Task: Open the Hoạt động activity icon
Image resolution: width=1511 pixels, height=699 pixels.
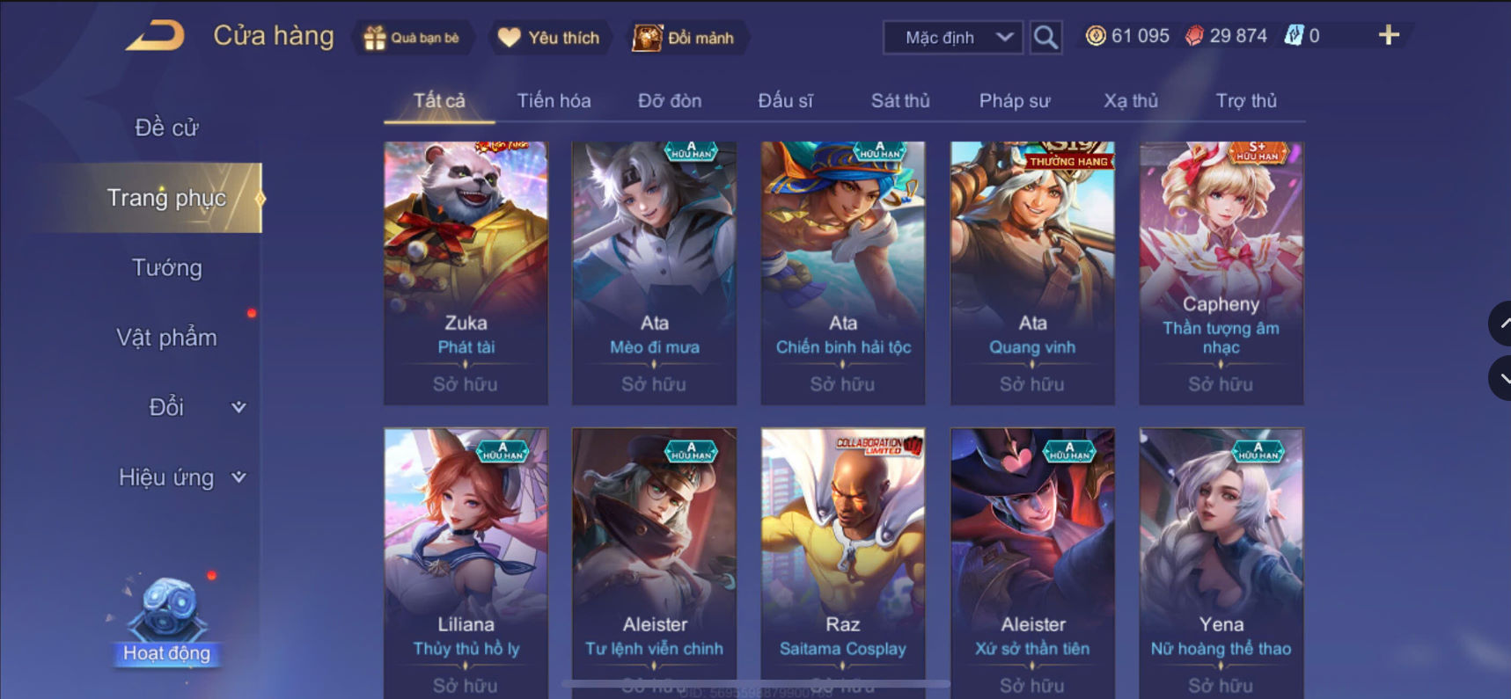Action: point(166,620)
